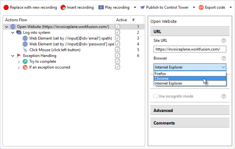This screenshot has width=235, height=149.
Task: Choose Chrome from browser list
Action: pos(190,79)
